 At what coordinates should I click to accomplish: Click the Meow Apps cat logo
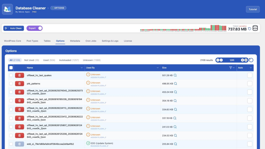click(x=8, y=9)
